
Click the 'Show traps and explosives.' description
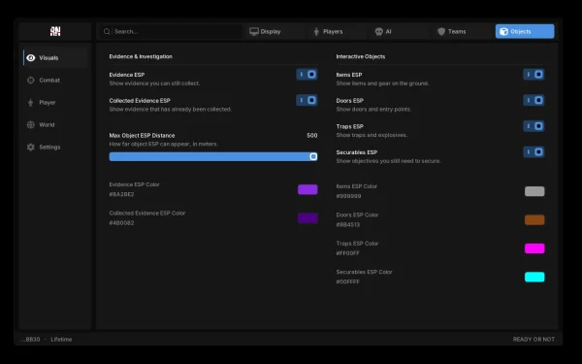pos(372,135)
